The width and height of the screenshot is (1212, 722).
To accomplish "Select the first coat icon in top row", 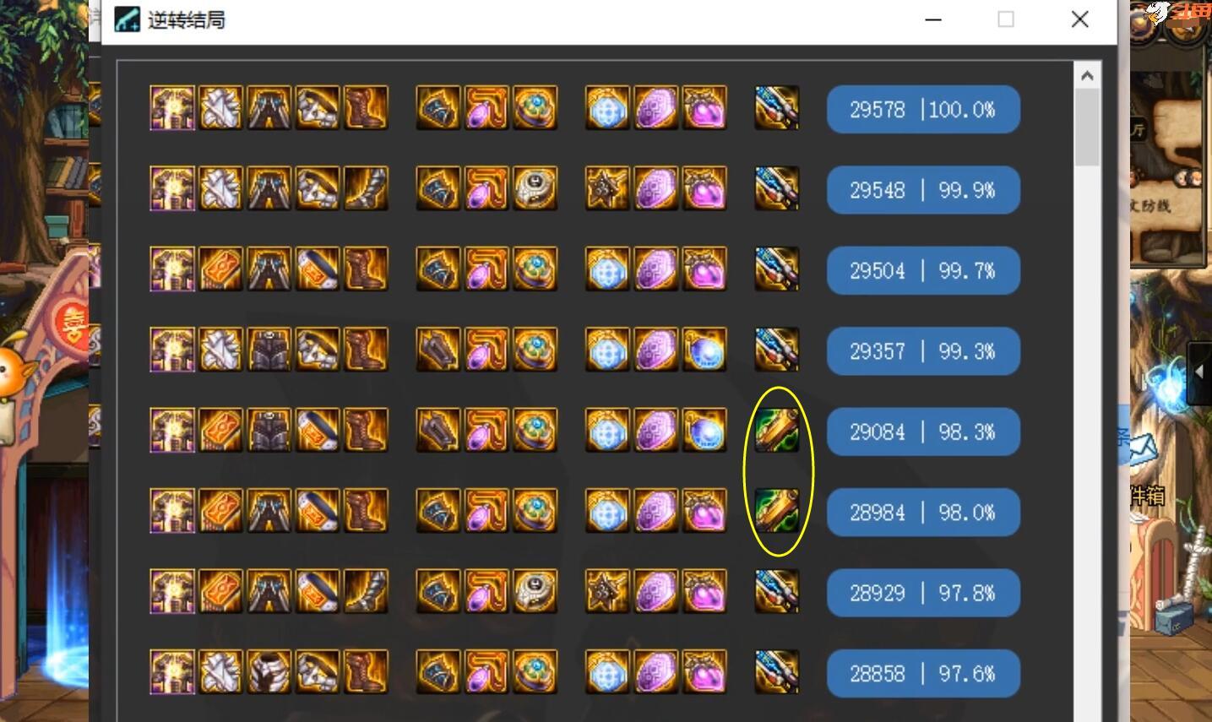I will point(172,108).
